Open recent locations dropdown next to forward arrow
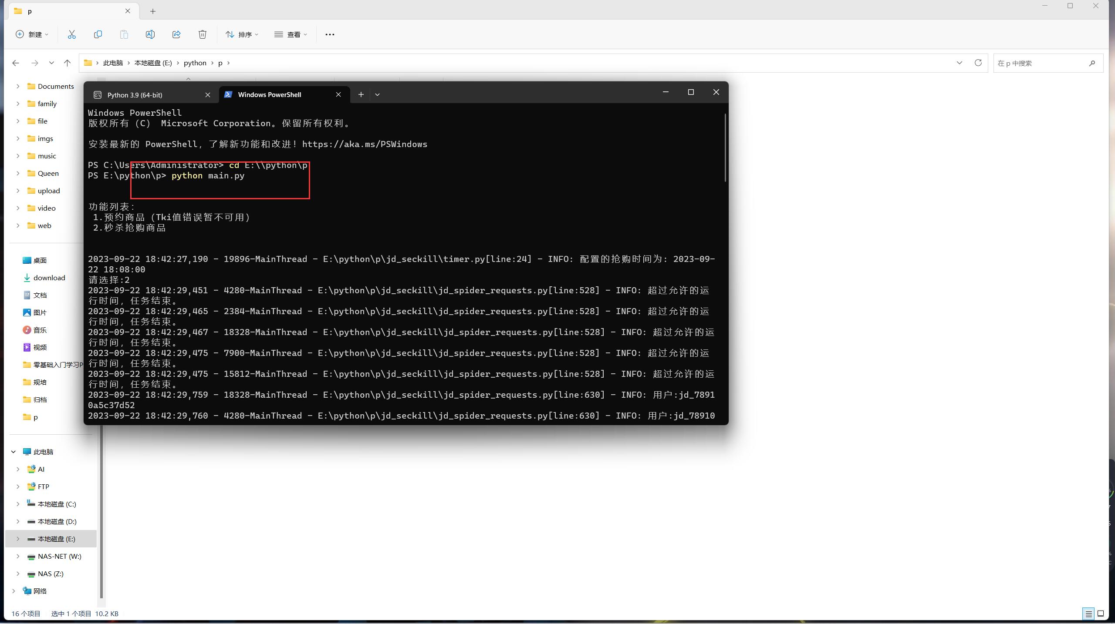This screenshot has width=1115, height=624. point(51,63)
